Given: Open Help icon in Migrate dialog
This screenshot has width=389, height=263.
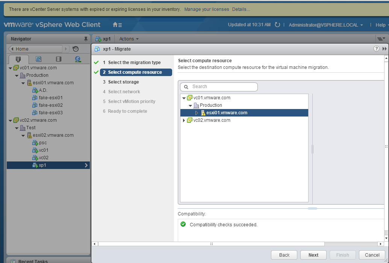Looking at the screenshot, I should (376, 49).
